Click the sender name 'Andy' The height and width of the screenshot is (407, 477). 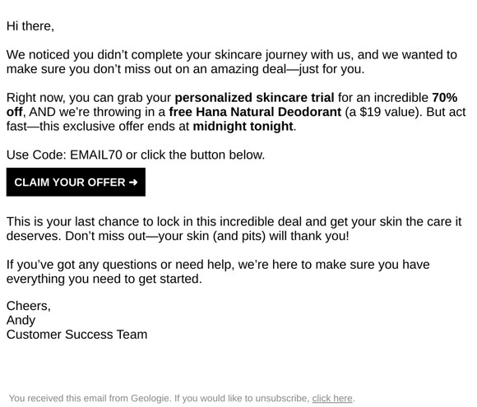(21, 321)
